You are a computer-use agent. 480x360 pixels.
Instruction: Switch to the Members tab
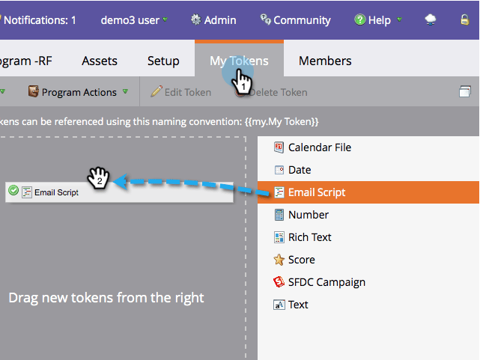click(325, 61)
